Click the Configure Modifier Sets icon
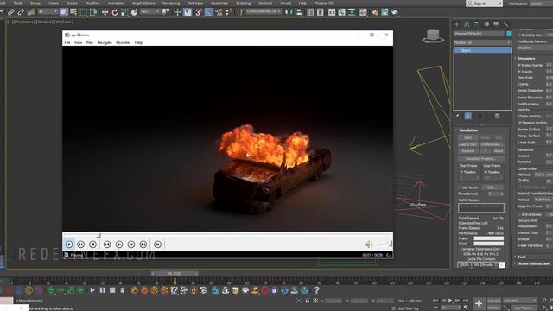 pos(498,116)
